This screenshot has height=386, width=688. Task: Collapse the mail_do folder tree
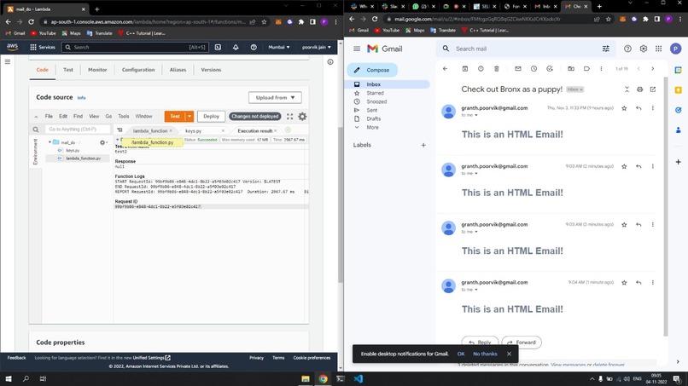pos(50,142)
